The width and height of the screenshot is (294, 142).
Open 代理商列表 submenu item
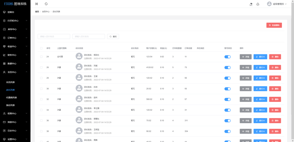[x=12, y=97]
